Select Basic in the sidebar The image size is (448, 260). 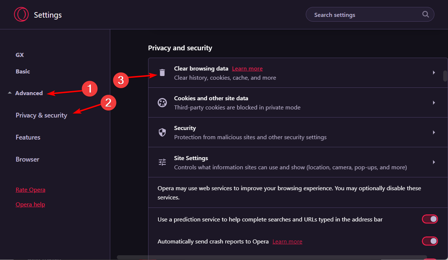pos(23,71)
